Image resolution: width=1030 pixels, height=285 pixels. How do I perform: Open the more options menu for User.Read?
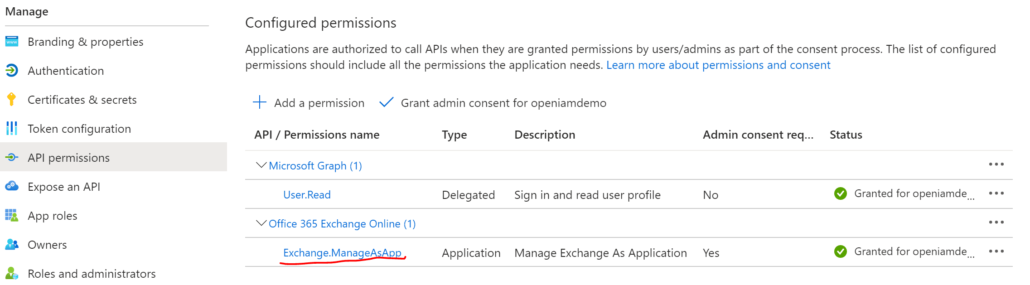pyautogui.click(x=996, y=193)
